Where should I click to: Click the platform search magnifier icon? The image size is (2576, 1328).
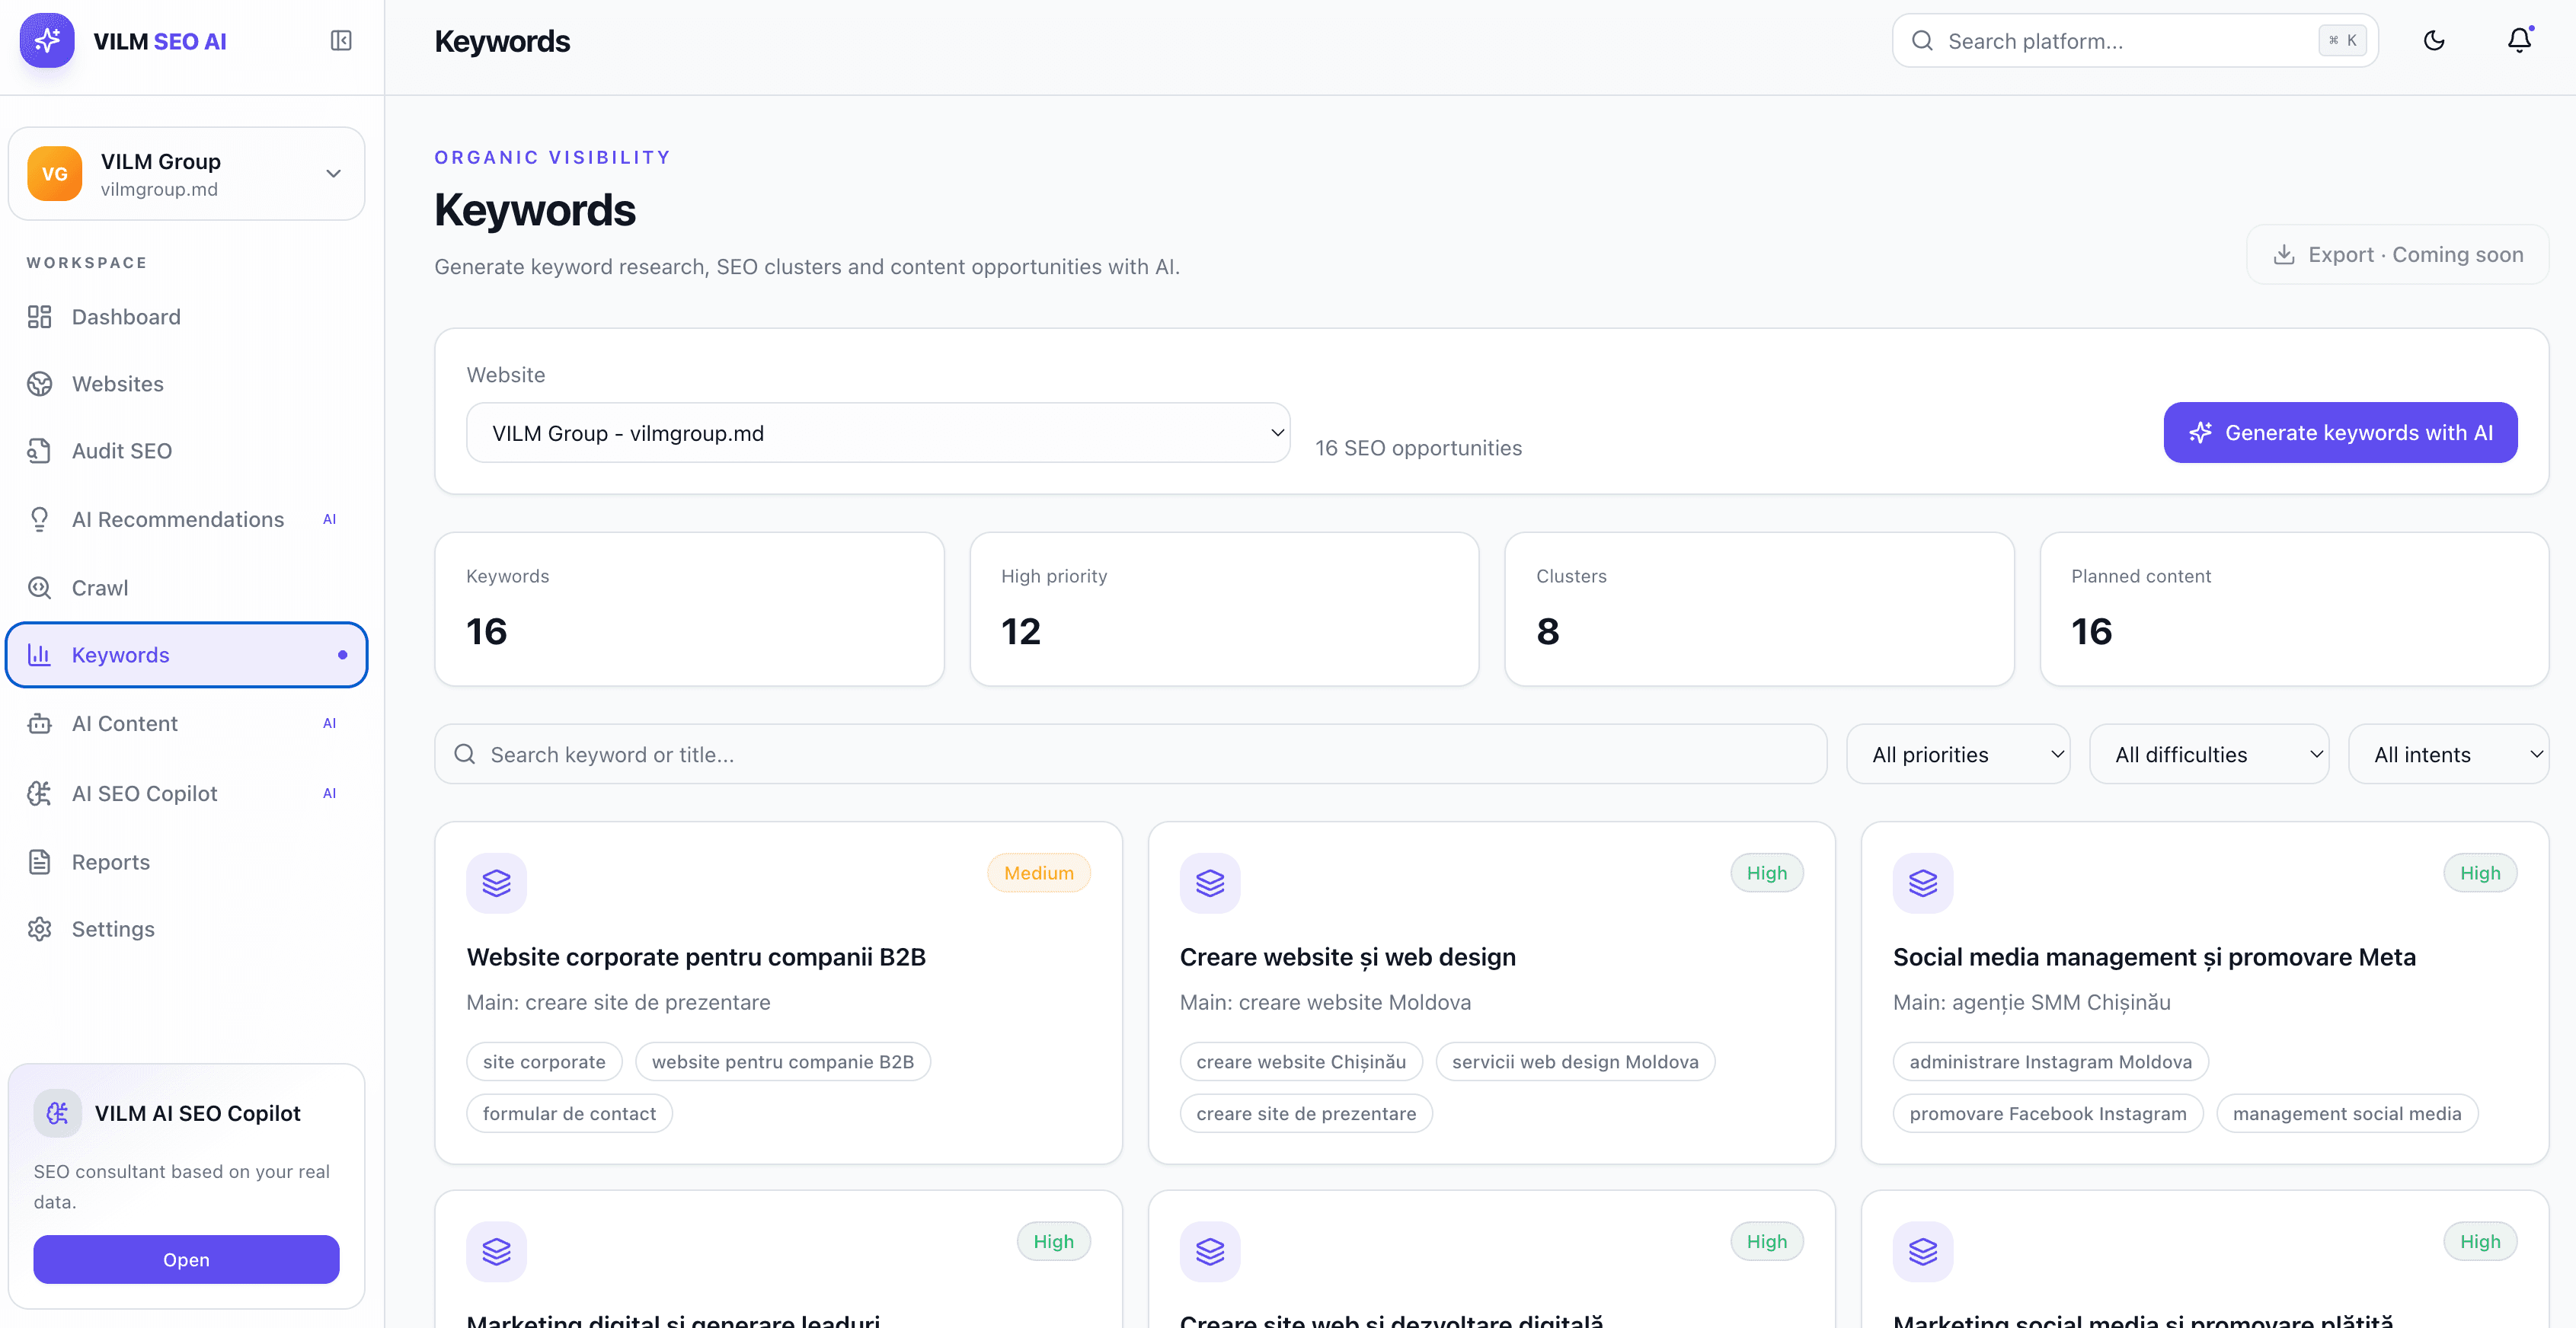(1922, 41)
